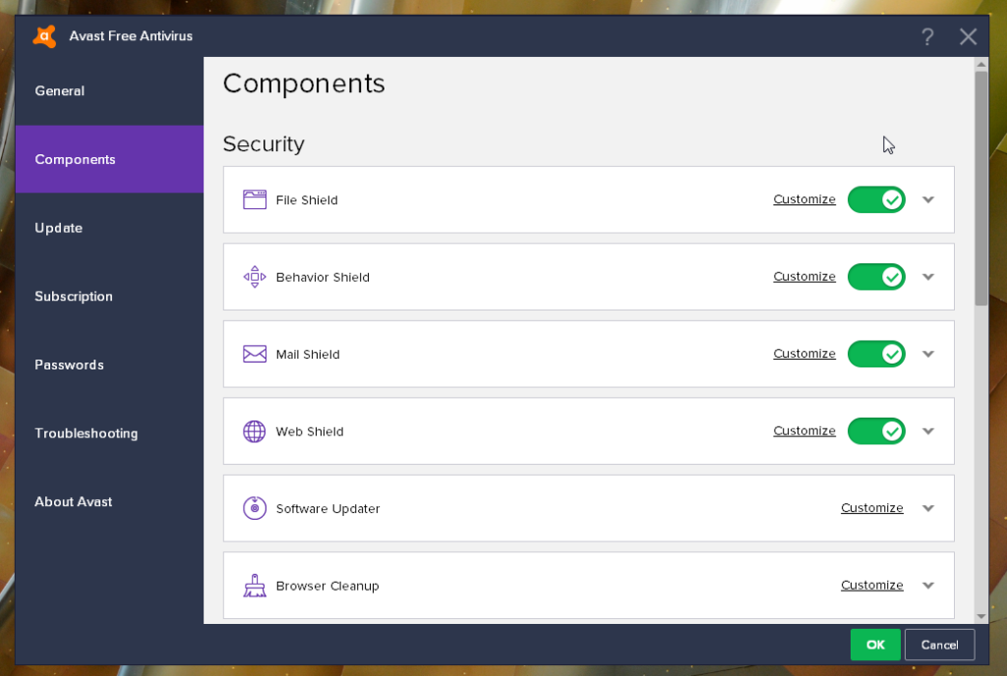Viewport: 1007px width, 676px height.
Task: Click the Web Shield globe icon
Action: click(255, 431)
